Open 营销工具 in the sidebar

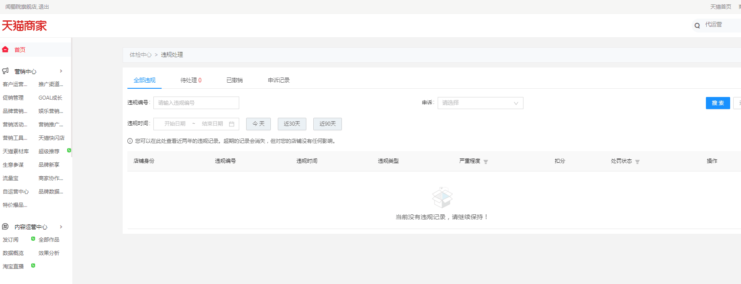(15, 138)
